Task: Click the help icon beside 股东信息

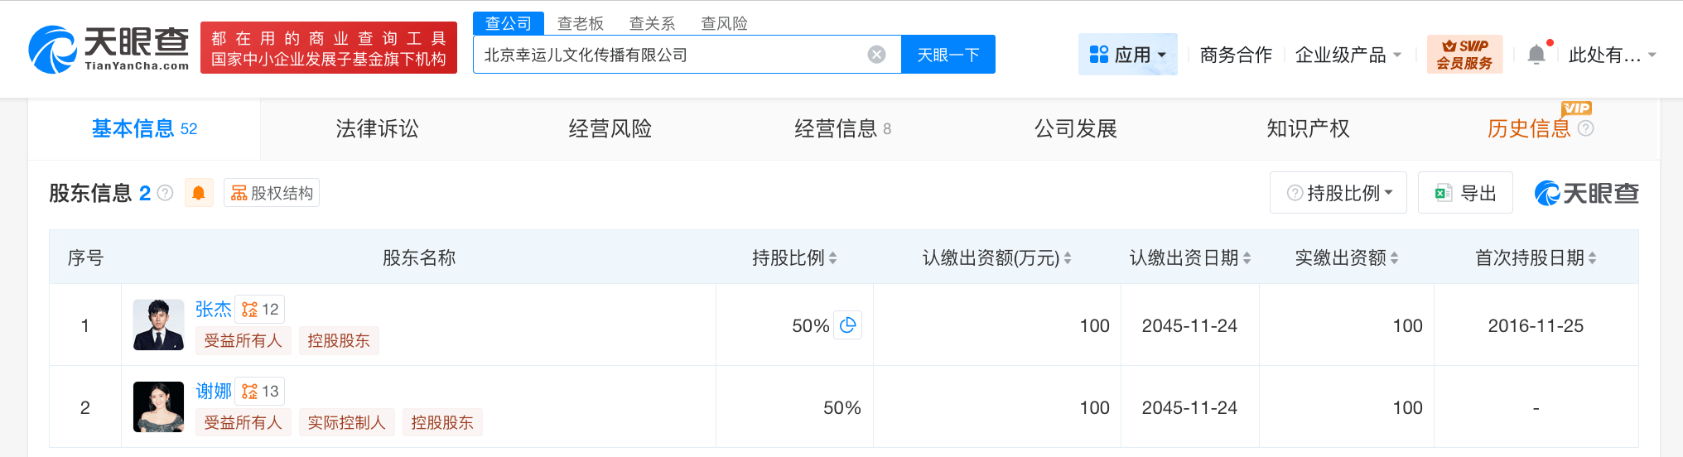Action: [166, 193]
